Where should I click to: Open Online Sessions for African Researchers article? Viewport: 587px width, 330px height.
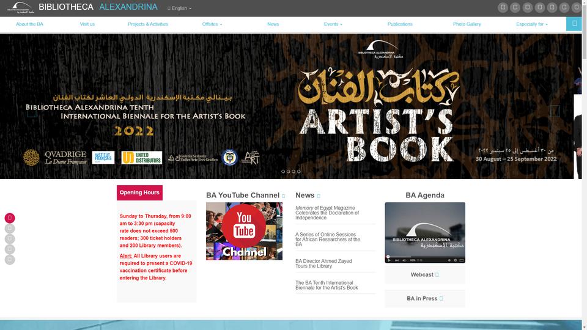pyautogui.click(x=328, y=240)
